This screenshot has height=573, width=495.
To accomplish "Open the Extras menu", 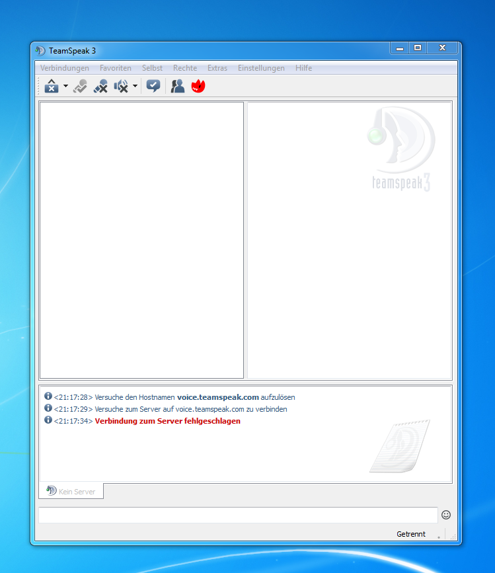I will pyautogui.click(x=217, y=68).
